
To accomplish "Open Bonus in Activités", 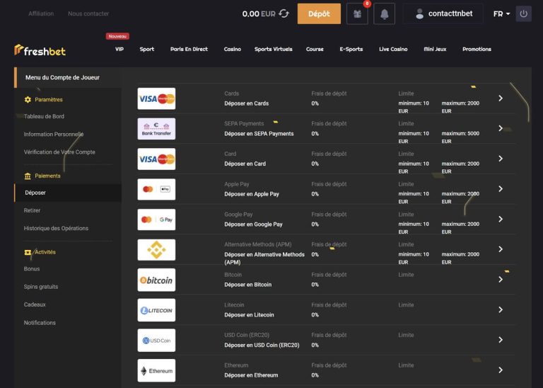I will click(x=32, y=269).
